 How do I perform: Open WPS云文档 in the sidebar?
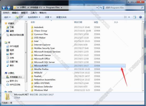[13, 85]
